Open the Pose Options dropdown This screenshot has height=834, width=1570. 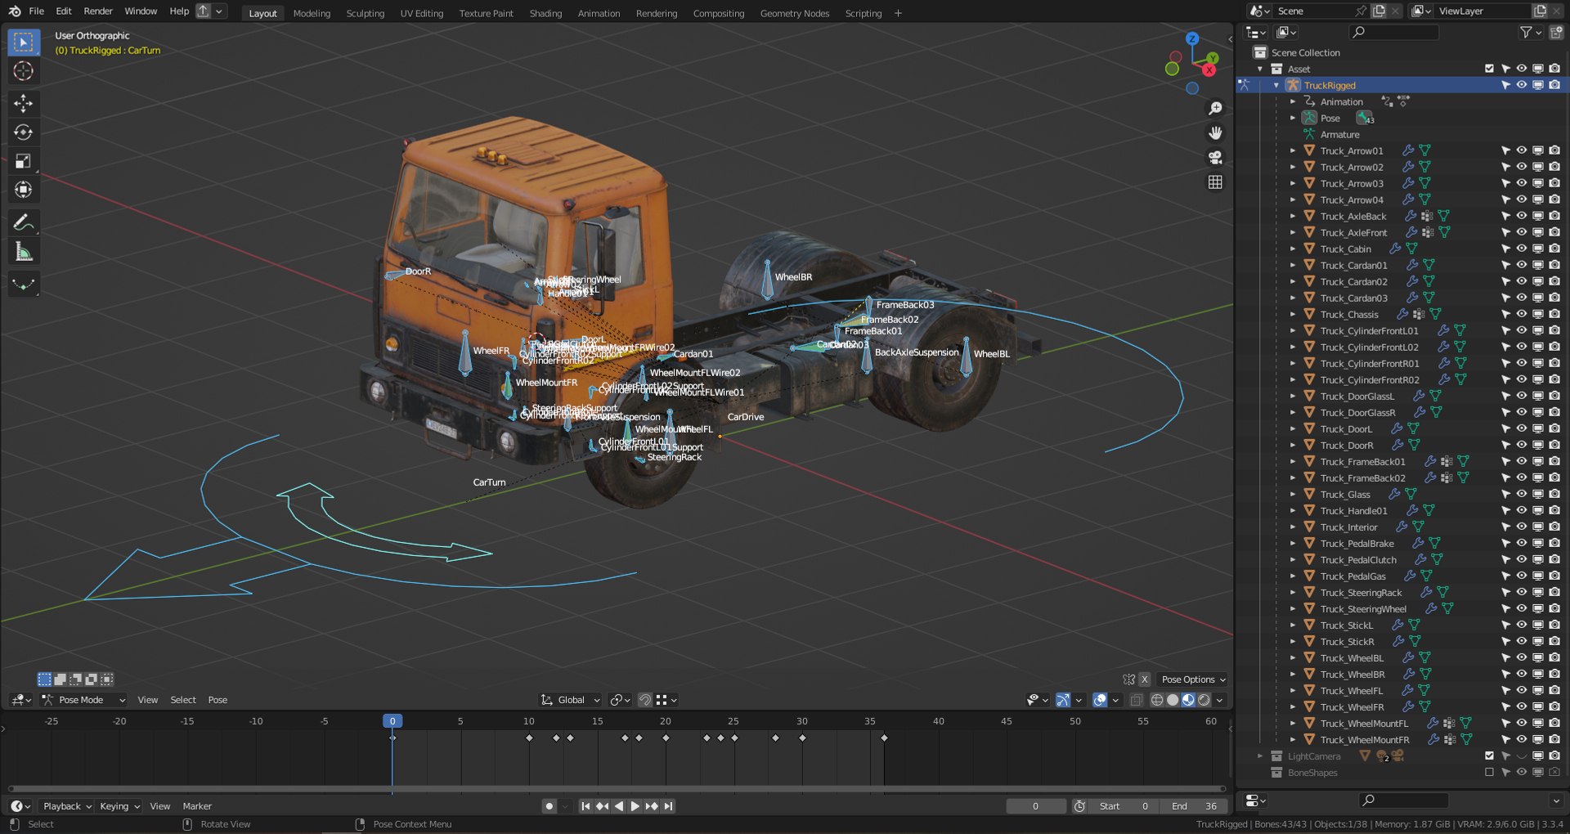coord(1194,679)
